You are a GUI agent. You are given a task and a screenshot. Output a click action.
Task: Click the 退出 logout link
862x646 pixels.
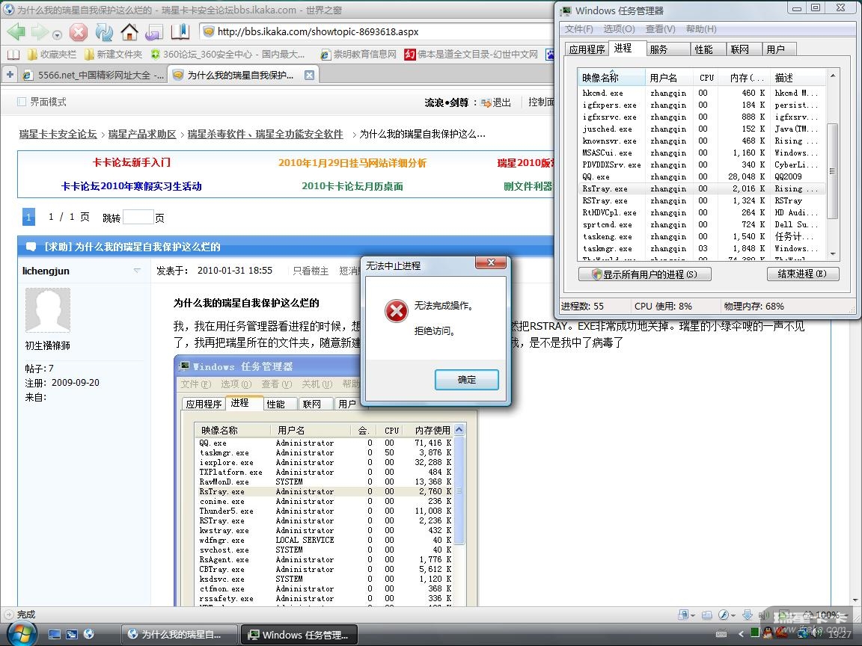tap(496, 102)
